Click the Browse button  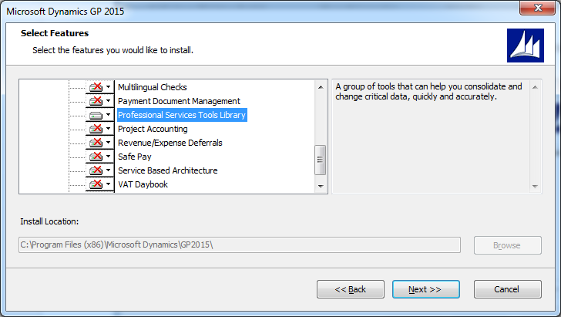[507, 245]
